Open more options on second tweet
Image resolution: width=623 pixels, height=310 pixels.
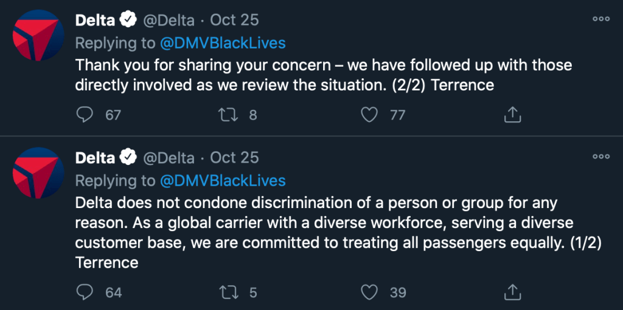pos(600,157)
